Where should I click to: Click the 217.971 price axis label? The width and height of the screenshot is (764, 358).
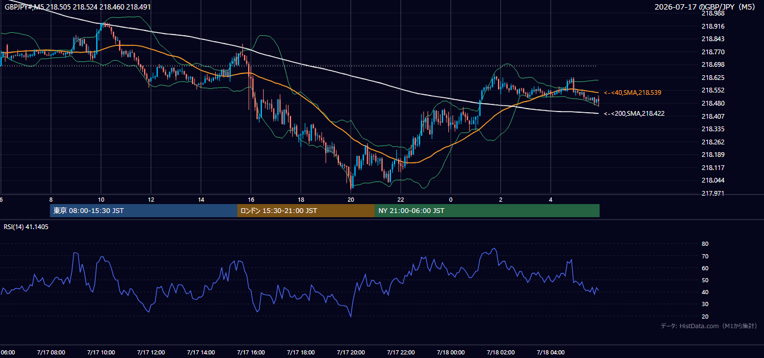[x=713, y=193]
